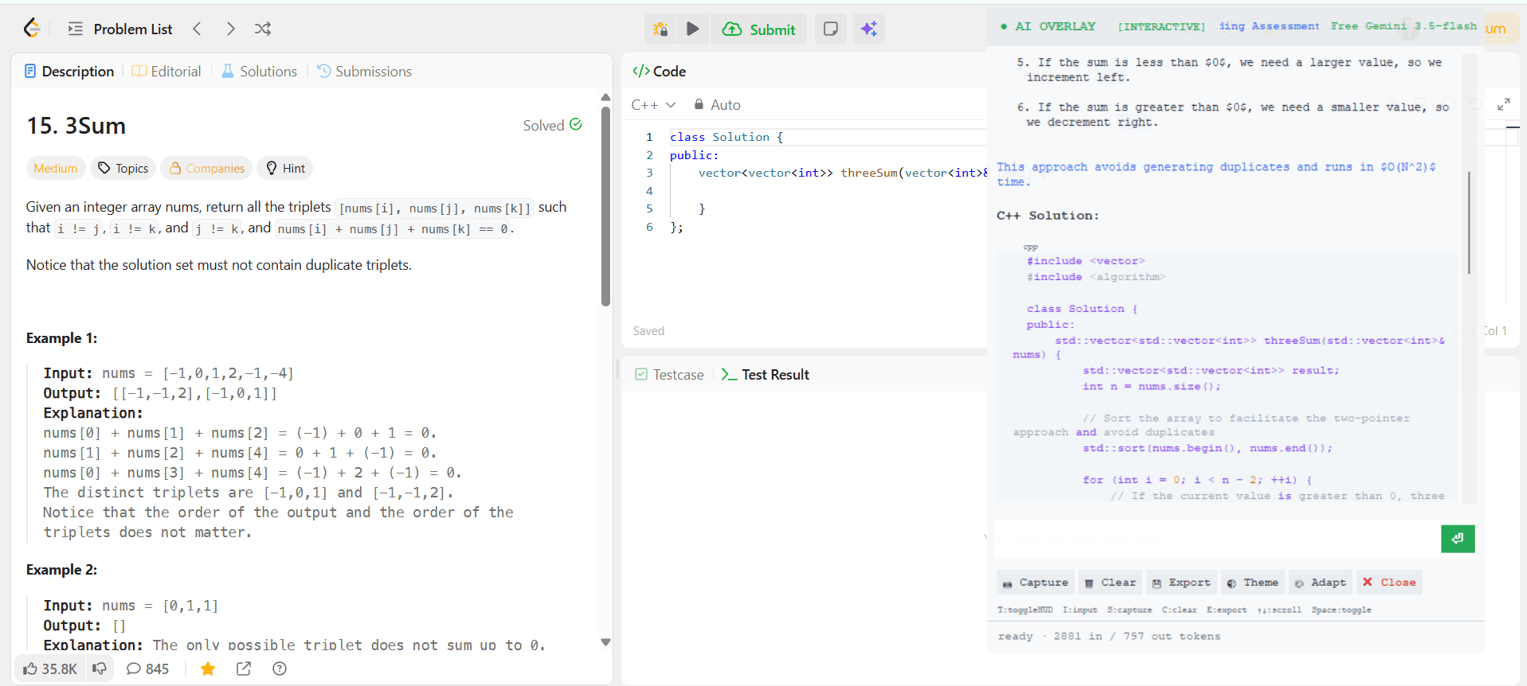Open the 845 comments
Screen dimensions: 1527x686
click(x=148, y=668)
